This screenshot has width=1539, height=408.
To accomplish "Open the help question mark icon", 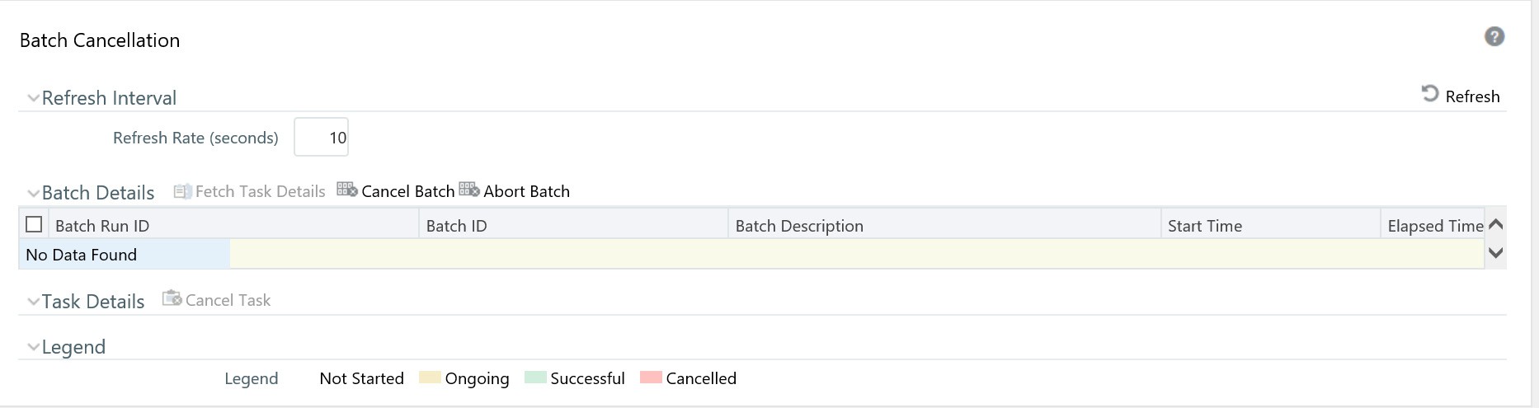I will [x=1494, y=37].
